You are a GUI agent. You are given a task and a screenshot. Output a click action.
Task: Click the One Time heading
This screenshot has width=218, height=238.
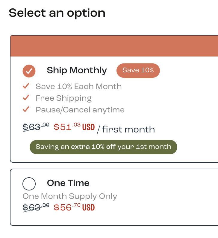pos(68,183)
